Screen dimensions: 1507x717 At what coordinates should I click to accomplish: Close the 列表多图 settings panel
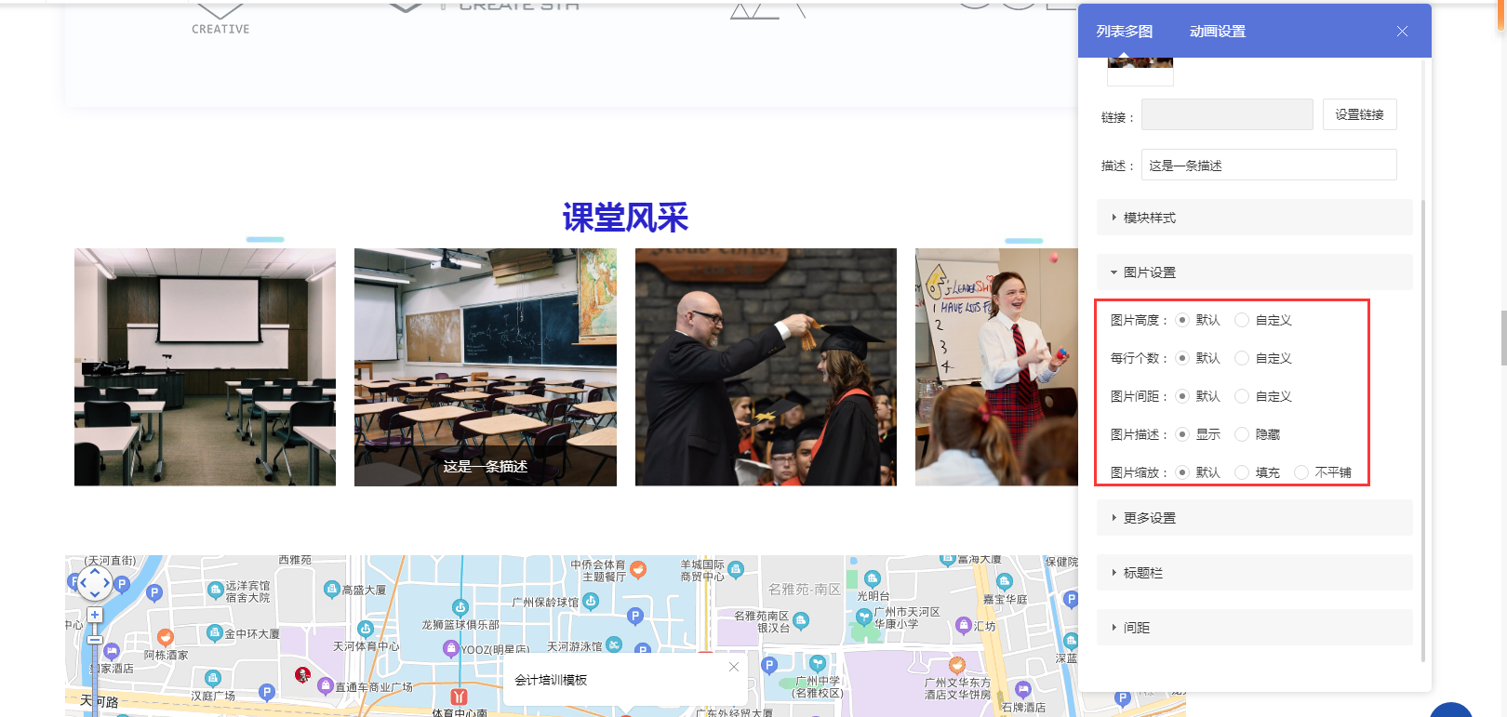1402,32
